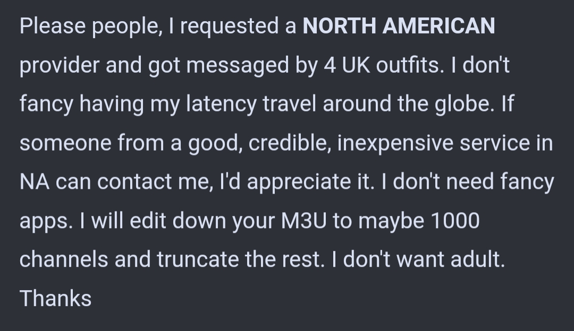Click the word "truncate" in the post
The image size is (574, 331).
click(198, 259)
